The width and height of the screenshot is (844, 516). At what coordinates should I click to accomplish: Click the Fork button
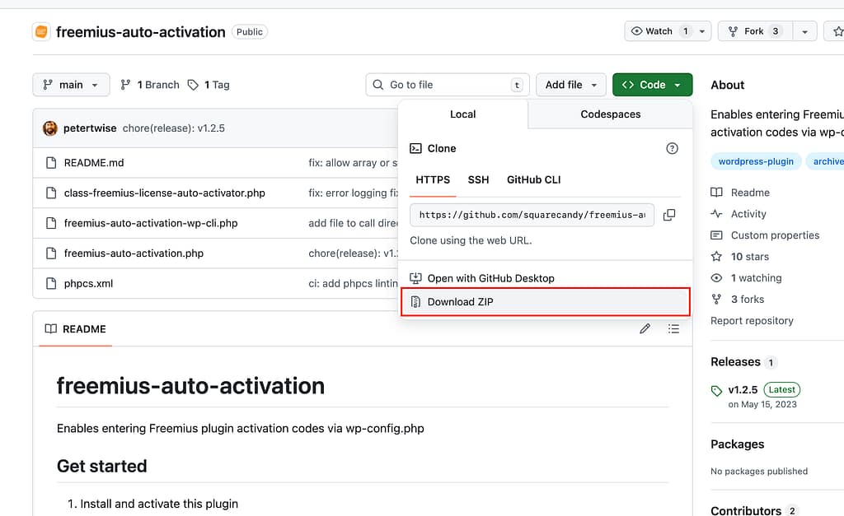pyautogui.click(x=755, y=31)
